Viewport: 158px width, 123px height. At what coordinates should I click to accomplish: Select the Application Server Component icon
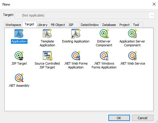coord(132,34)
